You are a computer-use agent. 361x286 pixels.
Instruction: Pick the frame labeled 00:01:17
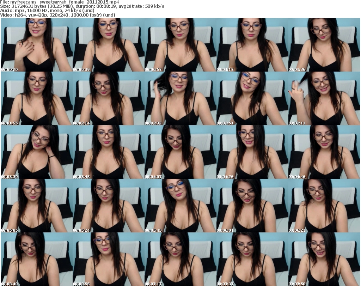click(x=252, y=45)
